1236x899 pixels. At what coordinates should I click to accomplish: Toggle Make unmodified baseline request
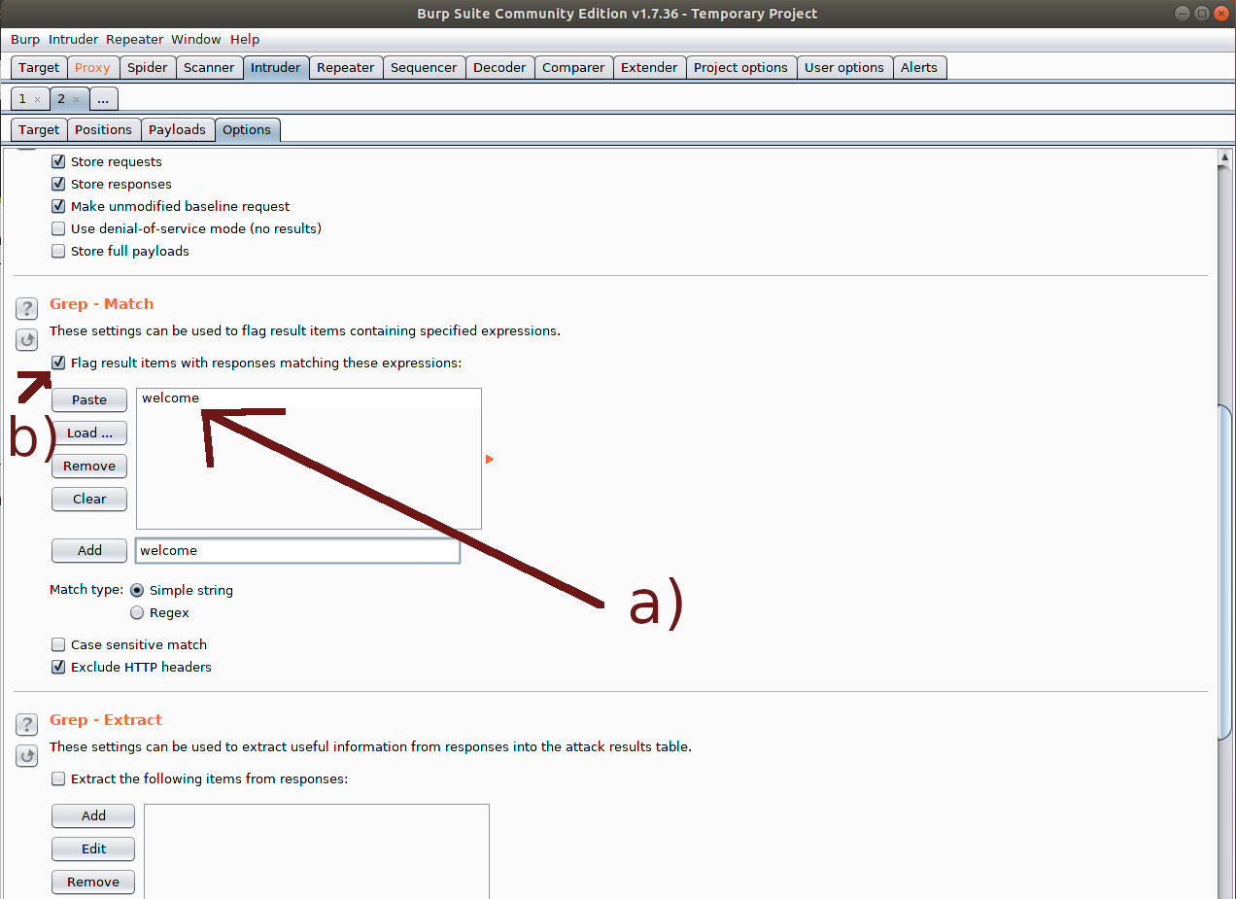click(58, 206)
